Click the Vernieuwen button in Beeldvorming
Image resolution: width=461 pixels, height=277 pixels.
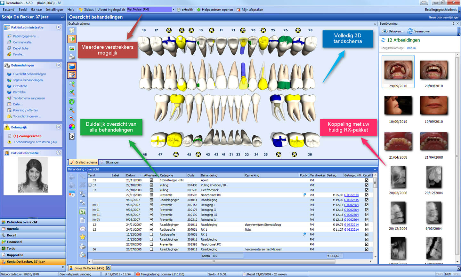coord(419,31)
